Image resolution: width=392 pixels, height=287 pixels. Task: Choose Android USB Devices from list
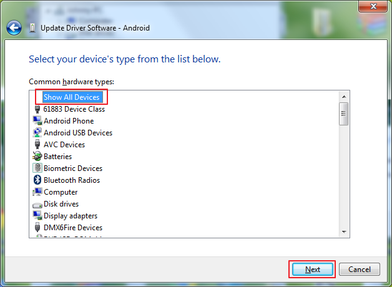77,133
